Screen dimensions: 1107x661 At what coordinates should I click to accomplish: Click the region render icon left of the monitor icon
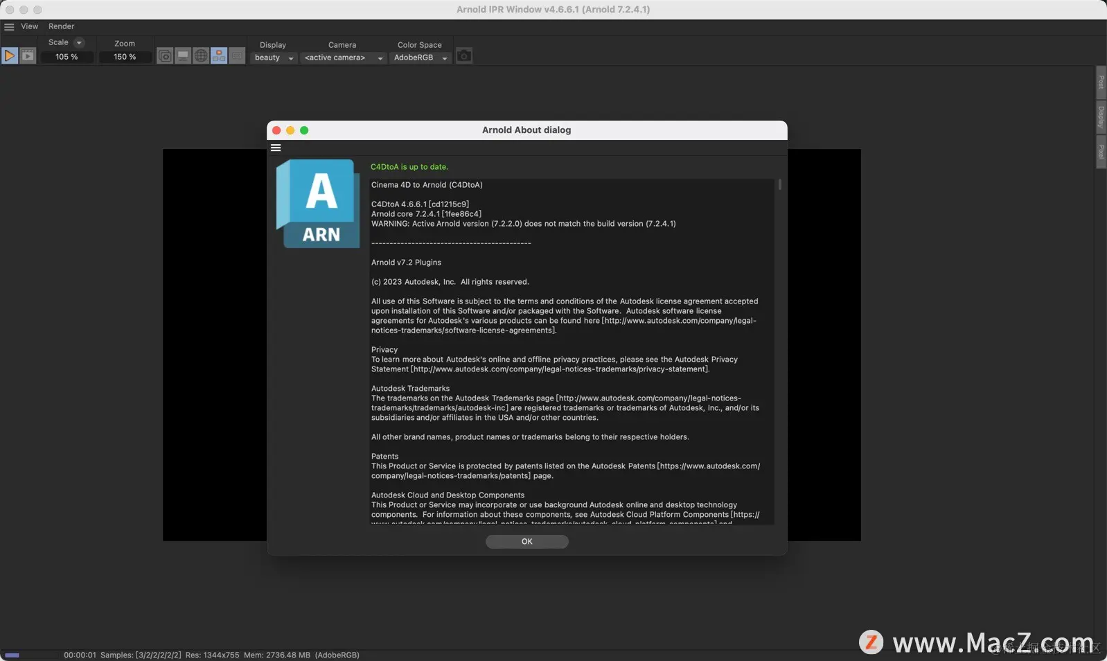coord(165,55)
